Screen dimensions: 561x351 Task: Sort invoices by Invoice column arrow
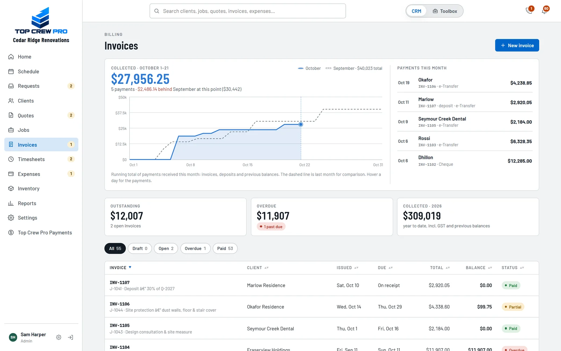(x=130, y=267)
